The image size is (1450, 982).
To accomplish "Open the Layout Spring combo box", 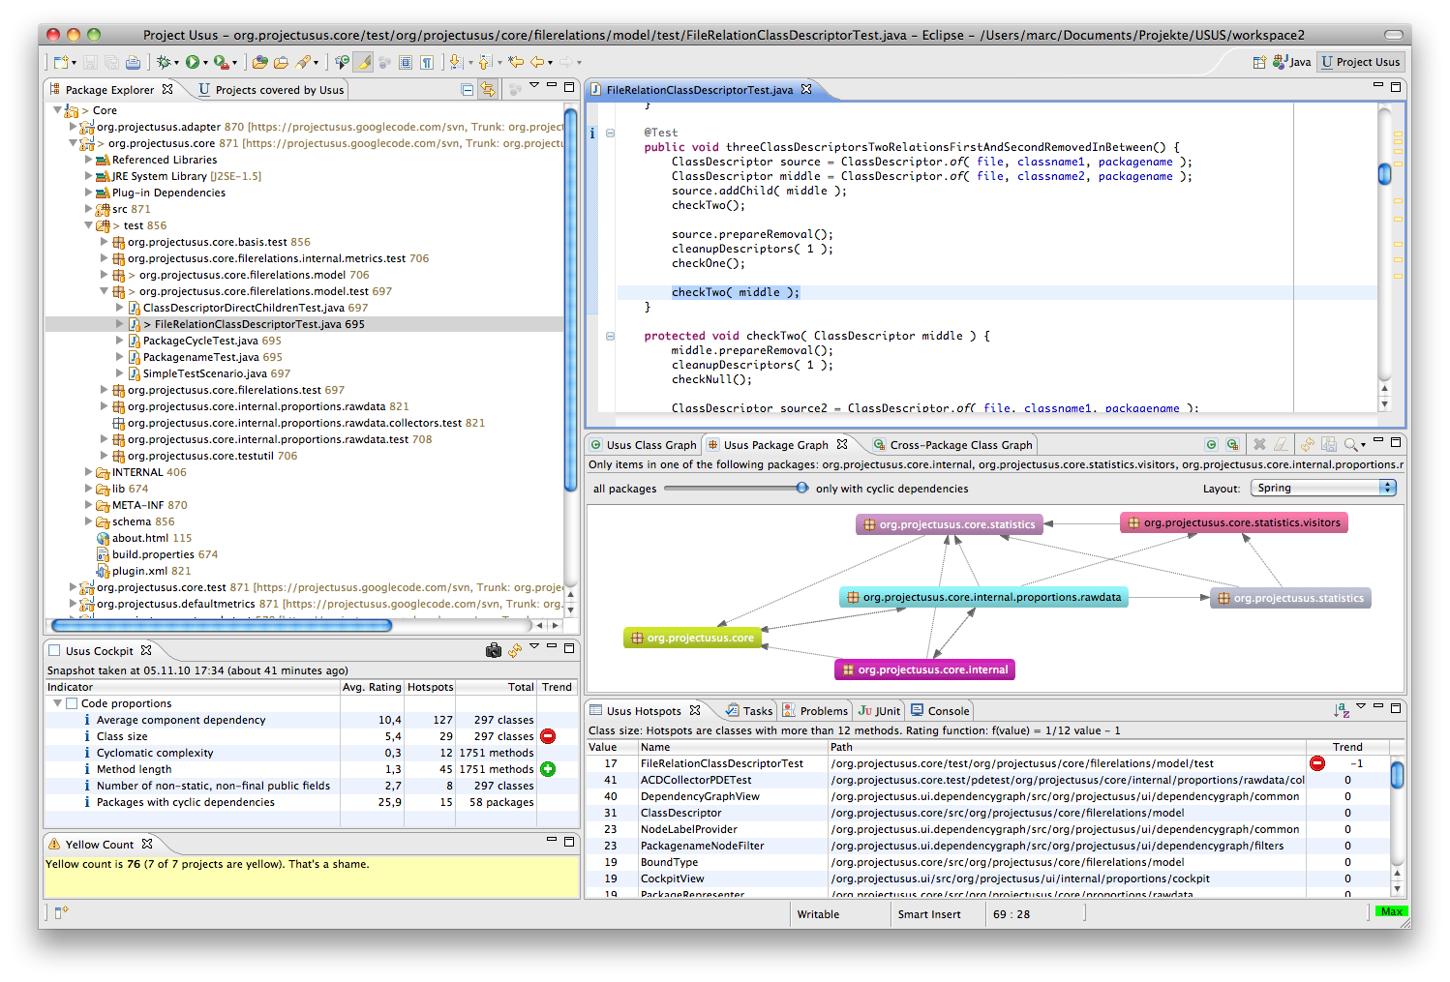I will click(x=1323, y=488).
